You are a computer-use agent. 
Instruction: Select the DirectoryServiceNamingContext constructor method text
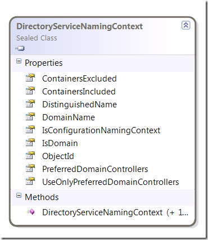click(x=115, y=212)
